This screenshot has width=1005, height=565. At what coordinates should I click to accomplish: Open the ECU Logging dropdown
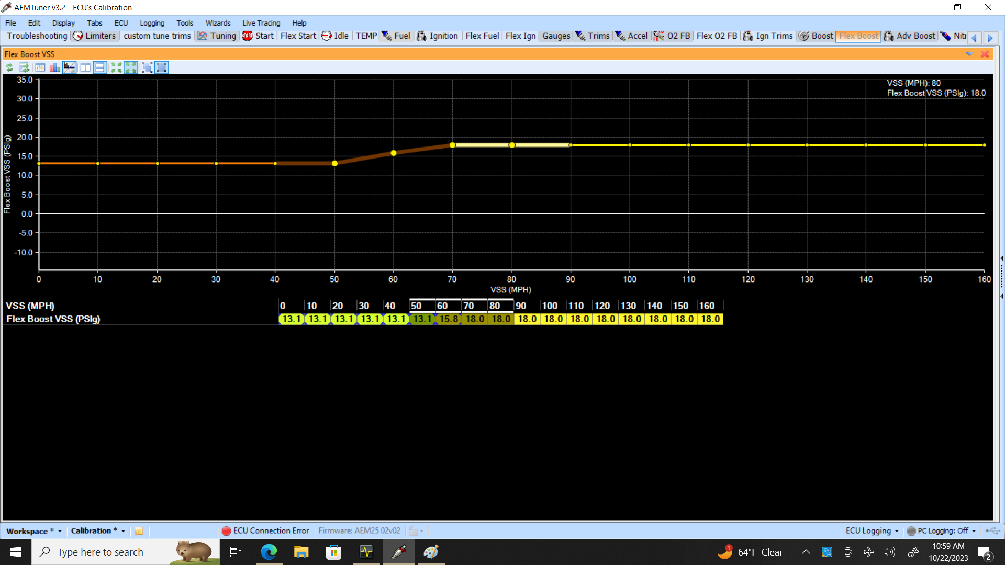point(896,531)
